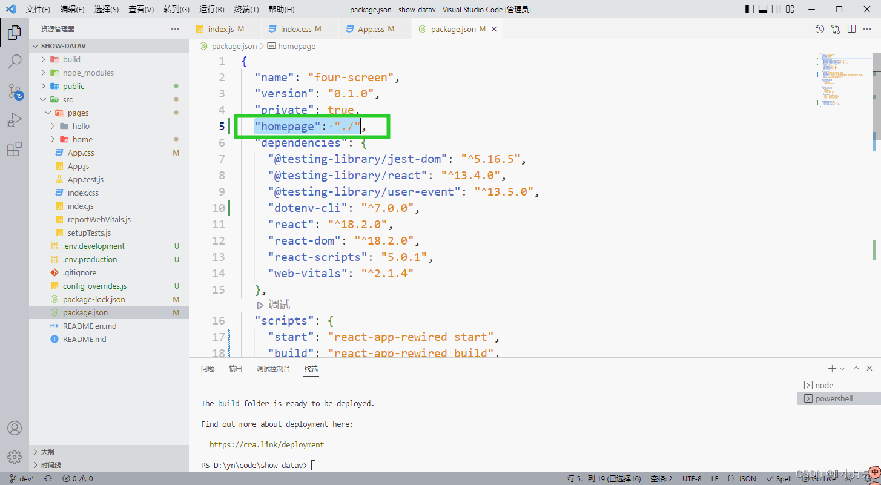Screen dimensions: 881x485
Task: Expand the 时间线 timeline section
Action: 109,465
